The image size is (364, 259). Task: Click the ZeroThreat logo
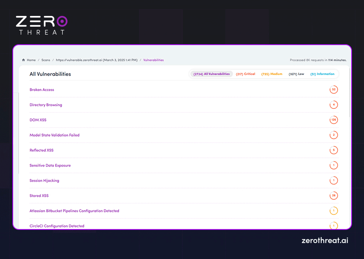coord(42,25)
